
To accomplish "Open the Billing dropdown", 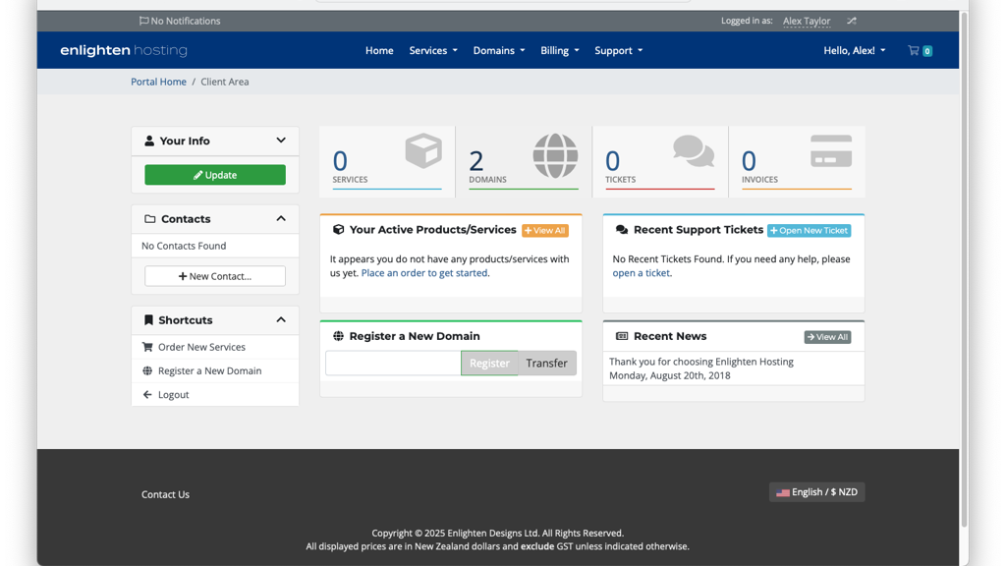I will pos(559,50).
